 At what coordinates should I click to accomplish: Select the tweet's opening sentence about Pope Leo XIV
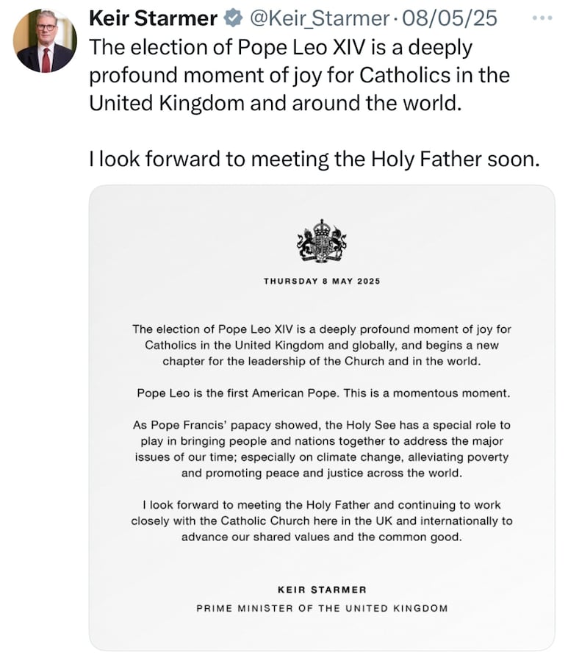[x=300, y=75]
